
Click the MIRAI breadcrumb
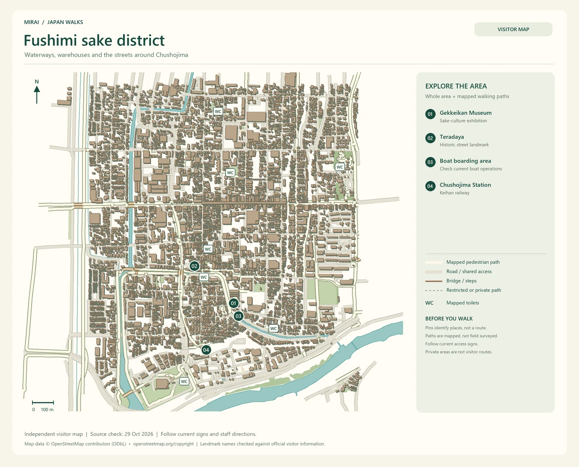click(x=32, y=22)
